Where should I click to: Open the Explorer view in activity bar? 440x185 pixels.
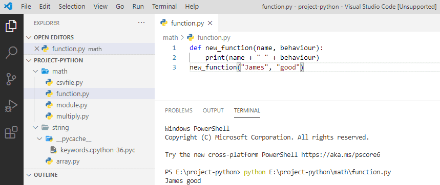(11, 26)
